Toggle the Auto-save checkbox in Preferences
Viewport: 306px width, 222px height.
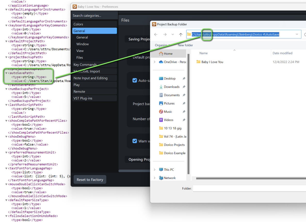coord(135,80)
